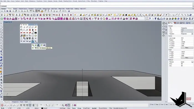194x109 pixels.
Task: Select the box solid tool in left sidebar
Action: (x=1, y=57)
